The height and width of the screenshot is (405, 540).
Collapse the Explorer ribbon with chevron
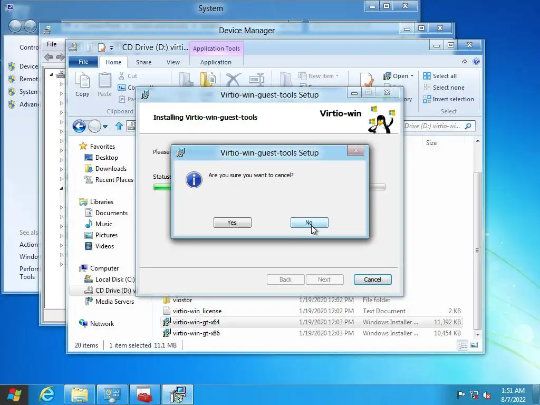tap(465, 62)
